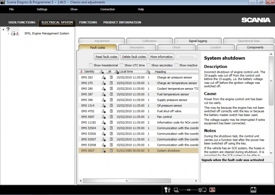
Task: Sort by Identity column header
Action: click(x=89, y=71)
